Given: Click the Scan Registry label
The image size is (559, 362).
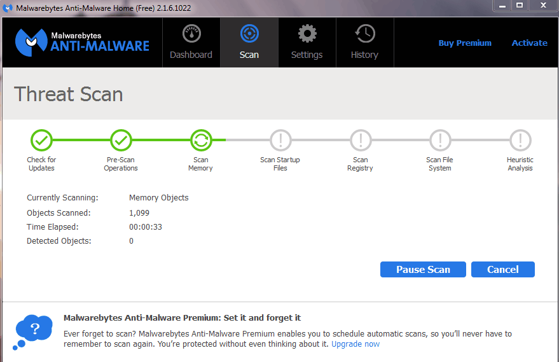Looking at the screenshot, I should [x=360, y=164].
